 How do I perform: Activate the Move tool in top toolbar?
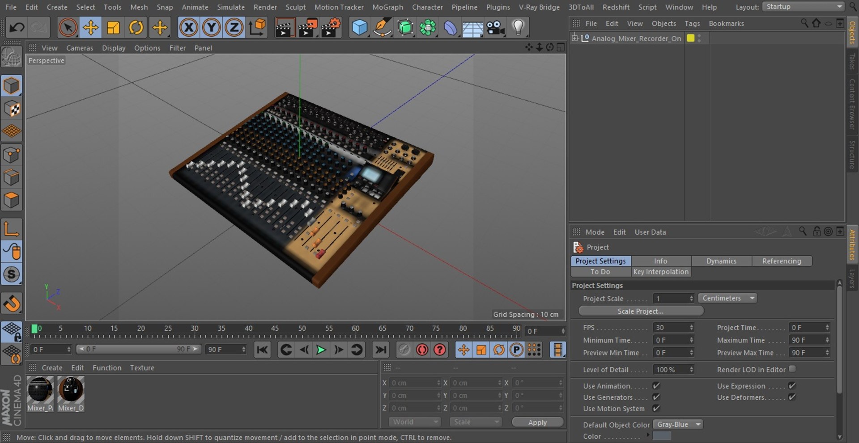pyautogui.click(x=90, y=28)
